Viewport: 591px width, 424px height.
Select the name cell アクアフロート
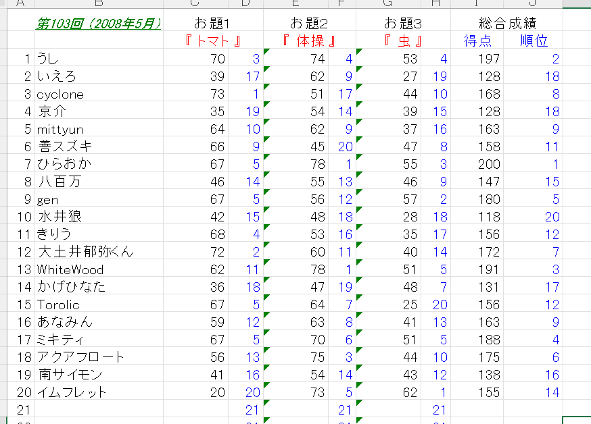[x=99, y=357]
